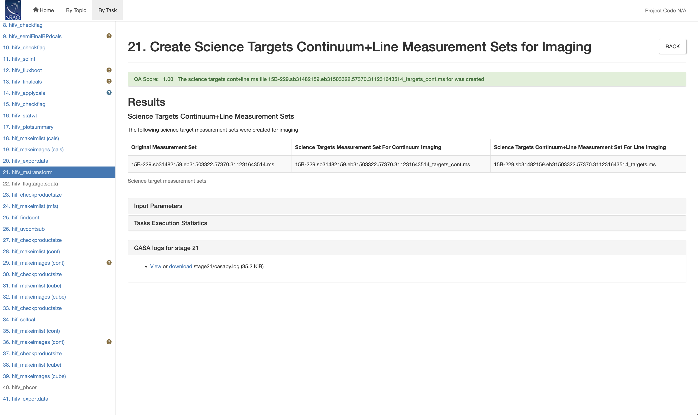Open stage 35. hif_makeimlist (cont)
Viewport: 698px width, 415px height.
pyautogui.click(x=31, y=331)
